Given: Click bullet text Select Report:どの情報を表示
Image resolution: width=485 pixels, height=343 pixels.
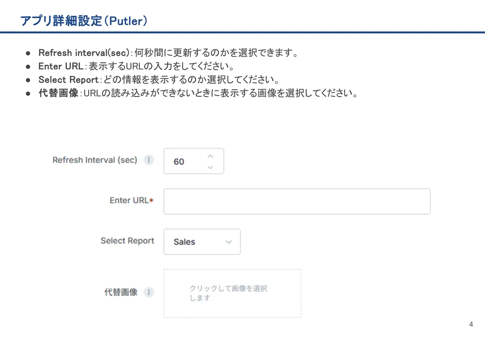Looking at the screenshot, I should tap(159, 80).
